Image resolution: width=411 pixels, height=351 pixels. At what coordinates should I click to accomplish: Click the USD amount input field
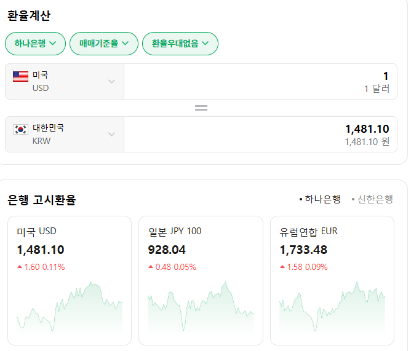point(260,81)
